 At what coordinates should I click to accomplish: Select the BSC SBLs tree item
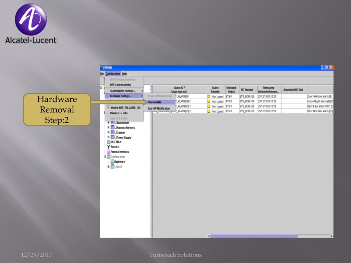click(x=116, y=142)
